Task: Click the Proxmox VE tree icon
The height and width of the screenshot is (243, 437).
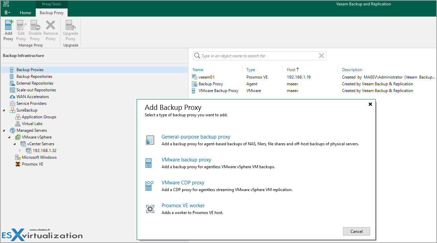Action: point(18,164)
